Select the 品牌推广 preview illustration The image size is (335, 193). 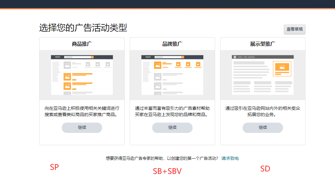click(172, 75)
